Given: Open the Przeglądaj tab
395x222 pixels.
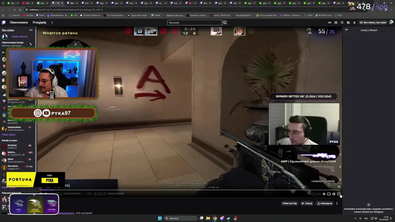Looking at the screenshot, I should (39, 23).
